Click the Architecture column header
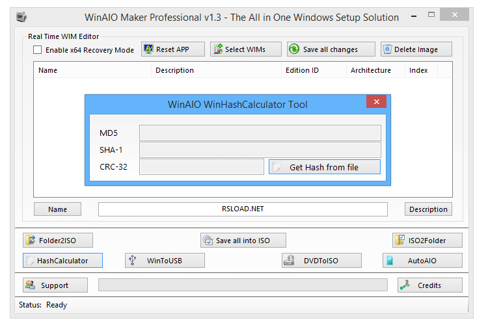Image resolution: width=488 pixels, height=327 pixels. [x=375, y=70]
